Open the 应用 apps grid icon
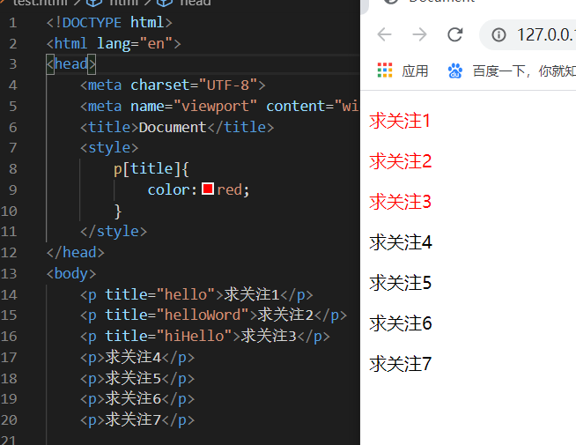The height and width of the screenshot is (445, 576). point(385,70)
